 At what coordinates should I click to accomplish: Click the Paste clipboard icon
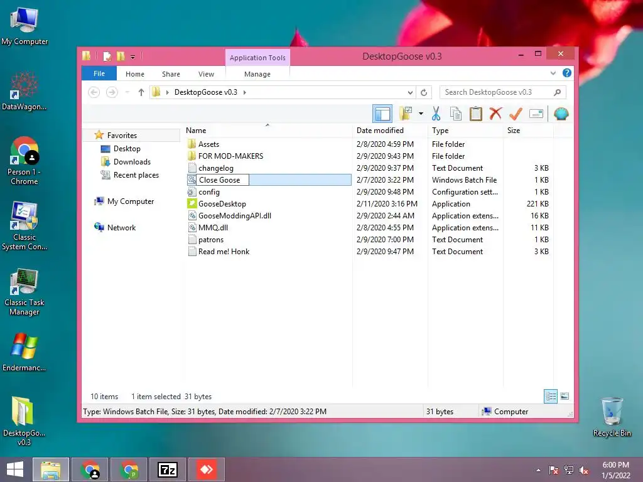(x=476, y=114)
